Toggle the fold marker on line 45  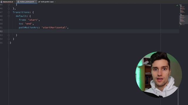9,5
